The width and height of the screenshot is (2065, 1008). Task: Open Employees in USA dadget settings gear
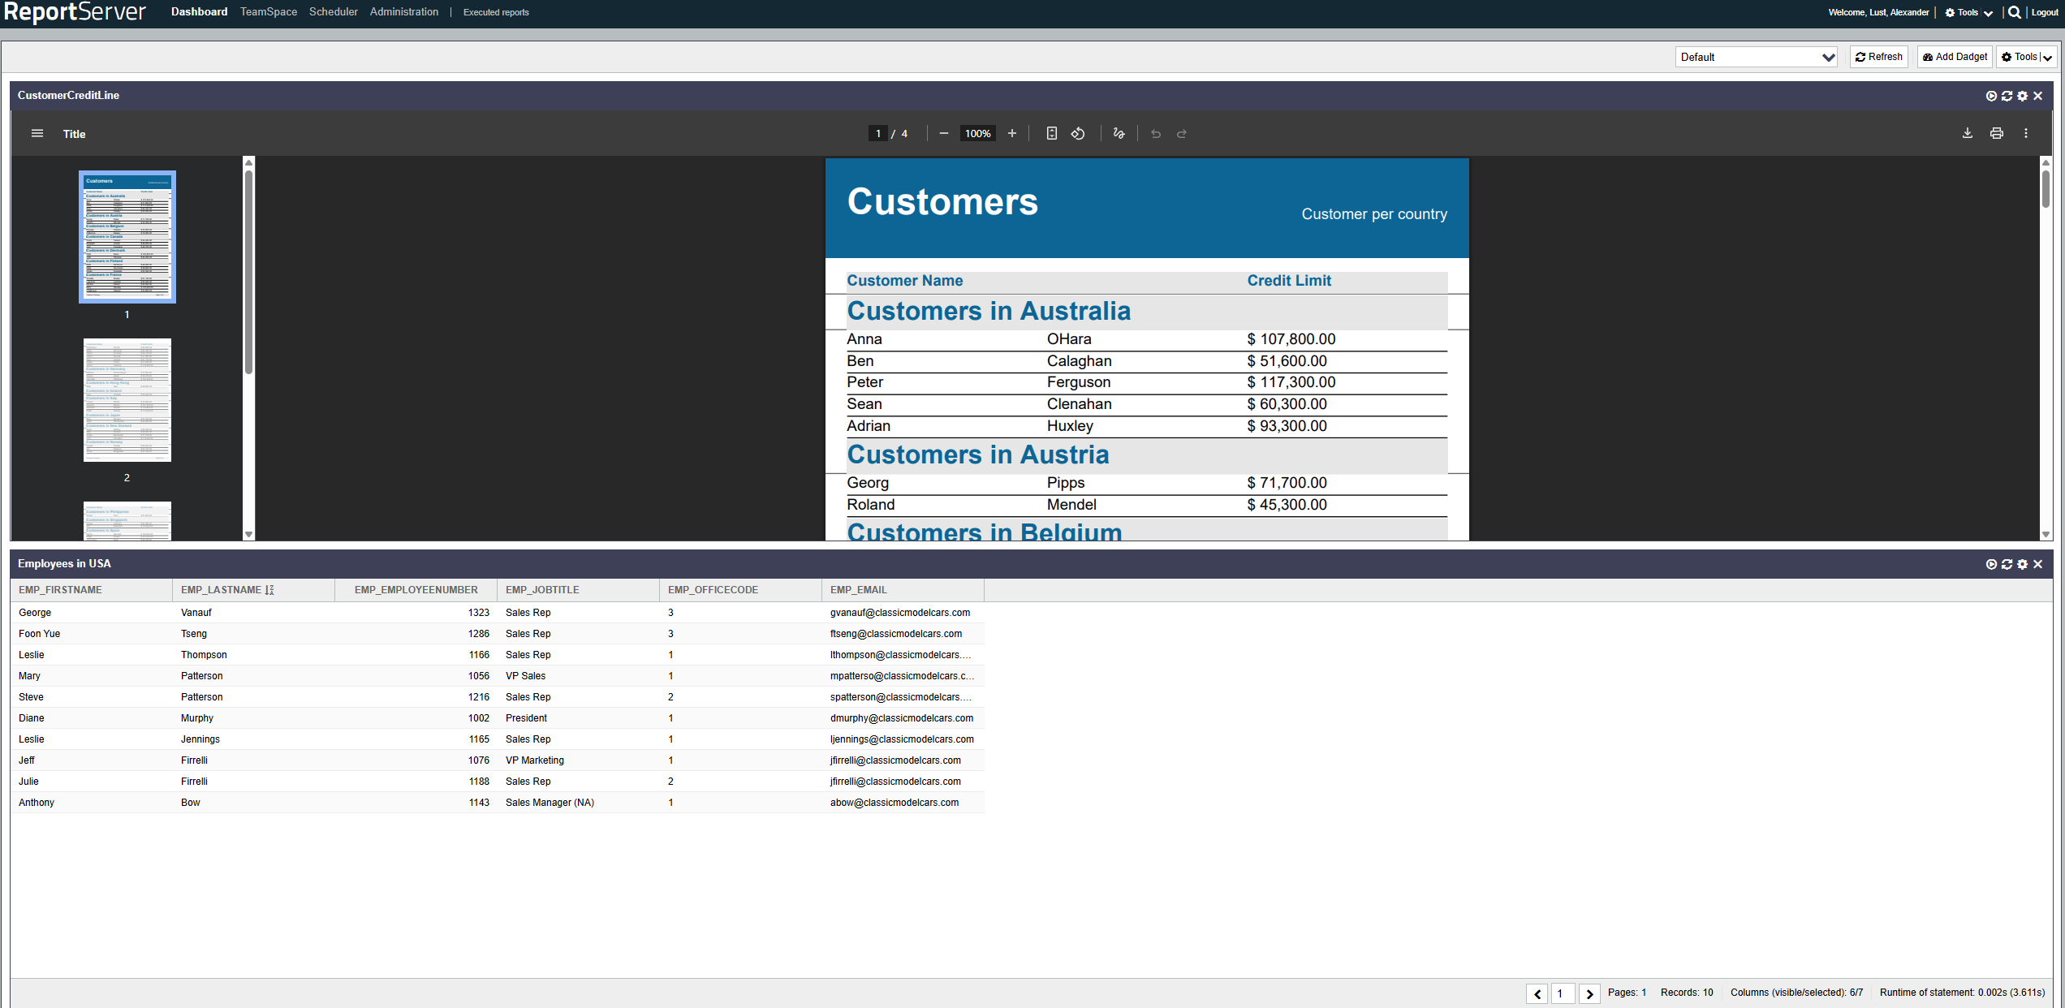pyautogui.click(x=2022, y=564)
